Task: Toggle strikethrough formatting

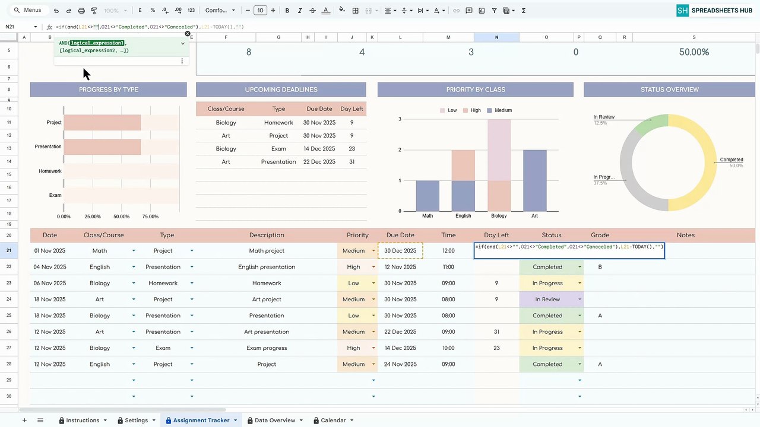Action: click(312, 11)
